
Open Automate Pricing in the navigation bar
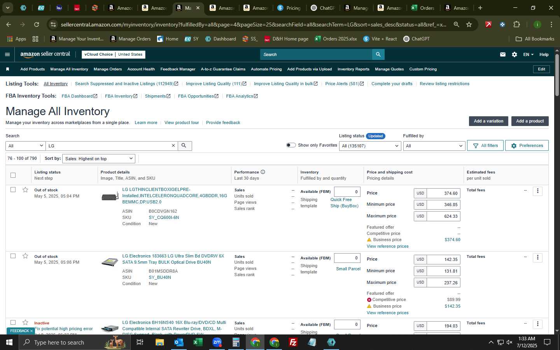click(x=266, y=69)
